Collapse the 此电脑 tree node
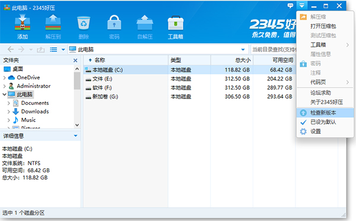The height and width of the screenshot is (221, 356). point(5,94)
